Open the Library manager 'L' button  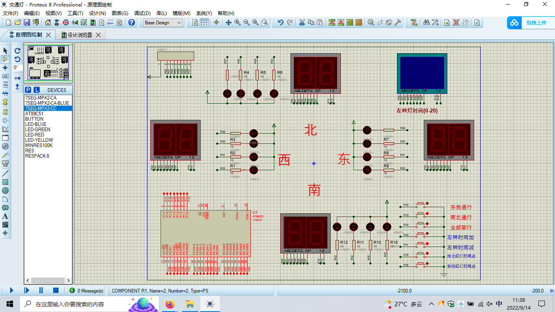pos(37,90)
